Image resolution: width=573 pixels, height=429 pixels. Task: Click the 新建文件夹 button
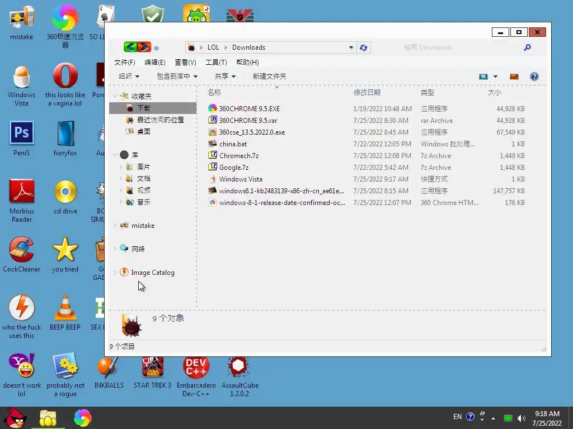[x=269, y=76]
